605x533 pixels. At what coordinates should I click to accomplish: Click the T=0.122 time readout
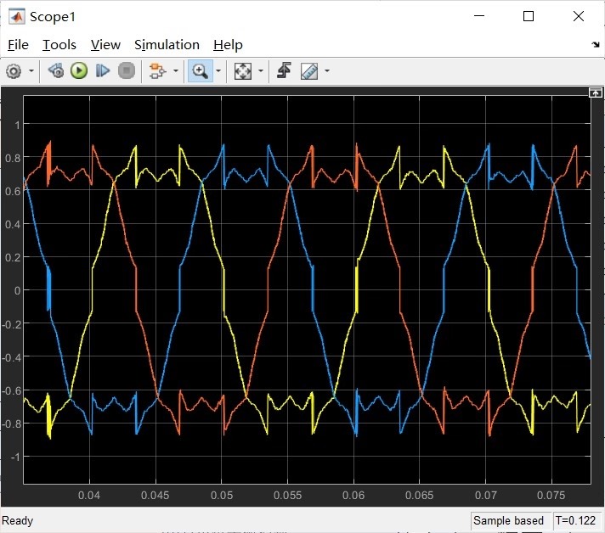click(575, 520)
